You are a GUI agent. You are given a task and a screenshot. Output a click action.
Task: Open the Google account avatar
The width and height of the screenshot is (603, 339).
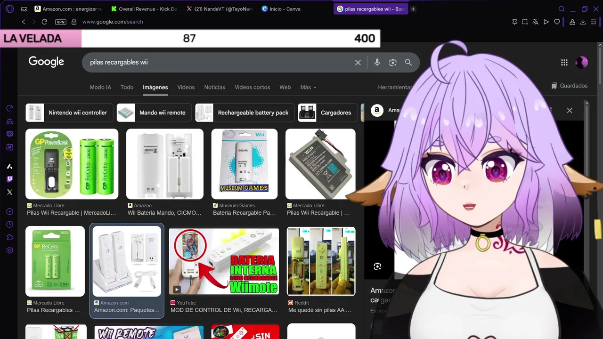(x=581, y=62)
